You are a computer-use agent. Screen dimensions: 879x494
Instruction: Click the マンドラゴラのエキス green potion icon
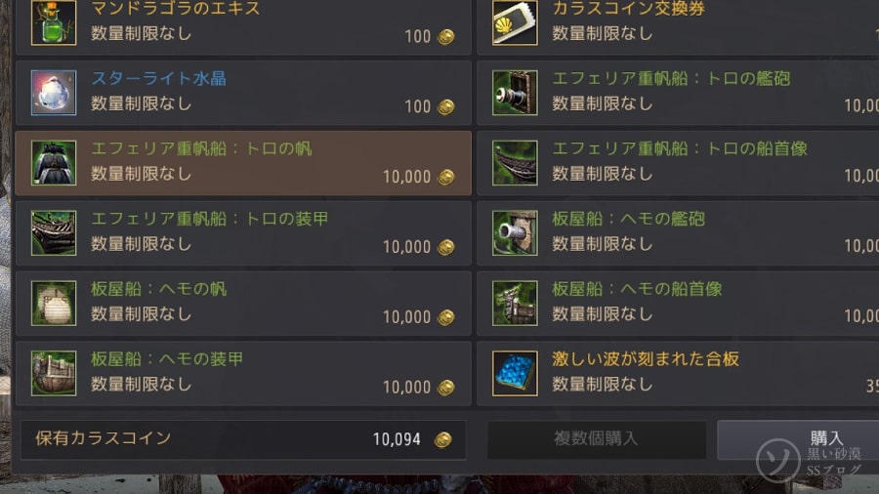coord(54,22)
